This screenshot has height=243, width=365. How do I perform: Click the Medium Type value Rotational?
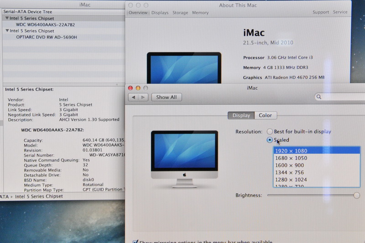tap(93, 185)
